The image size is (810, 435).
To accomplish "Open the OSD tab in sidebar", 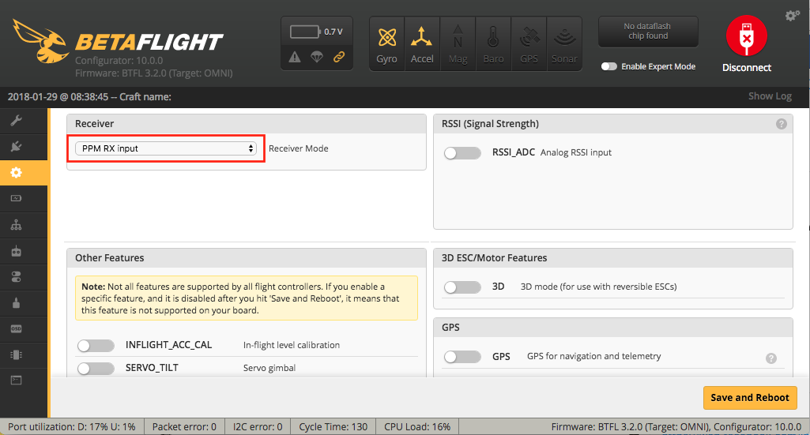I will coord(16,328).
